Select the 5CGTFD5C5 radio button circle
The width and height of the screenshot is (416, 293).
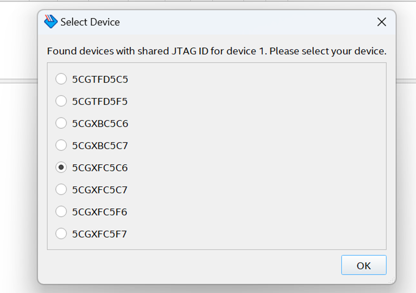[61, 79]
